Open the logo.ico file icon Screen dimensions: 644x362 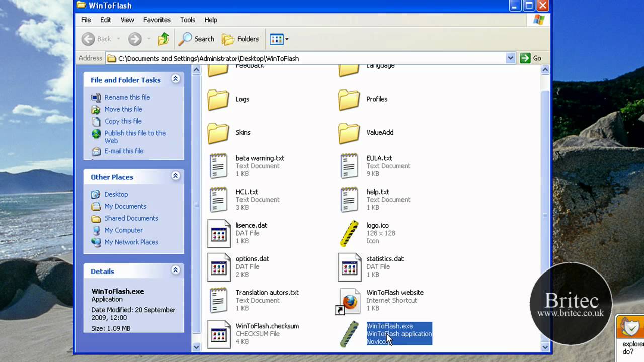(x=349, y=233)
